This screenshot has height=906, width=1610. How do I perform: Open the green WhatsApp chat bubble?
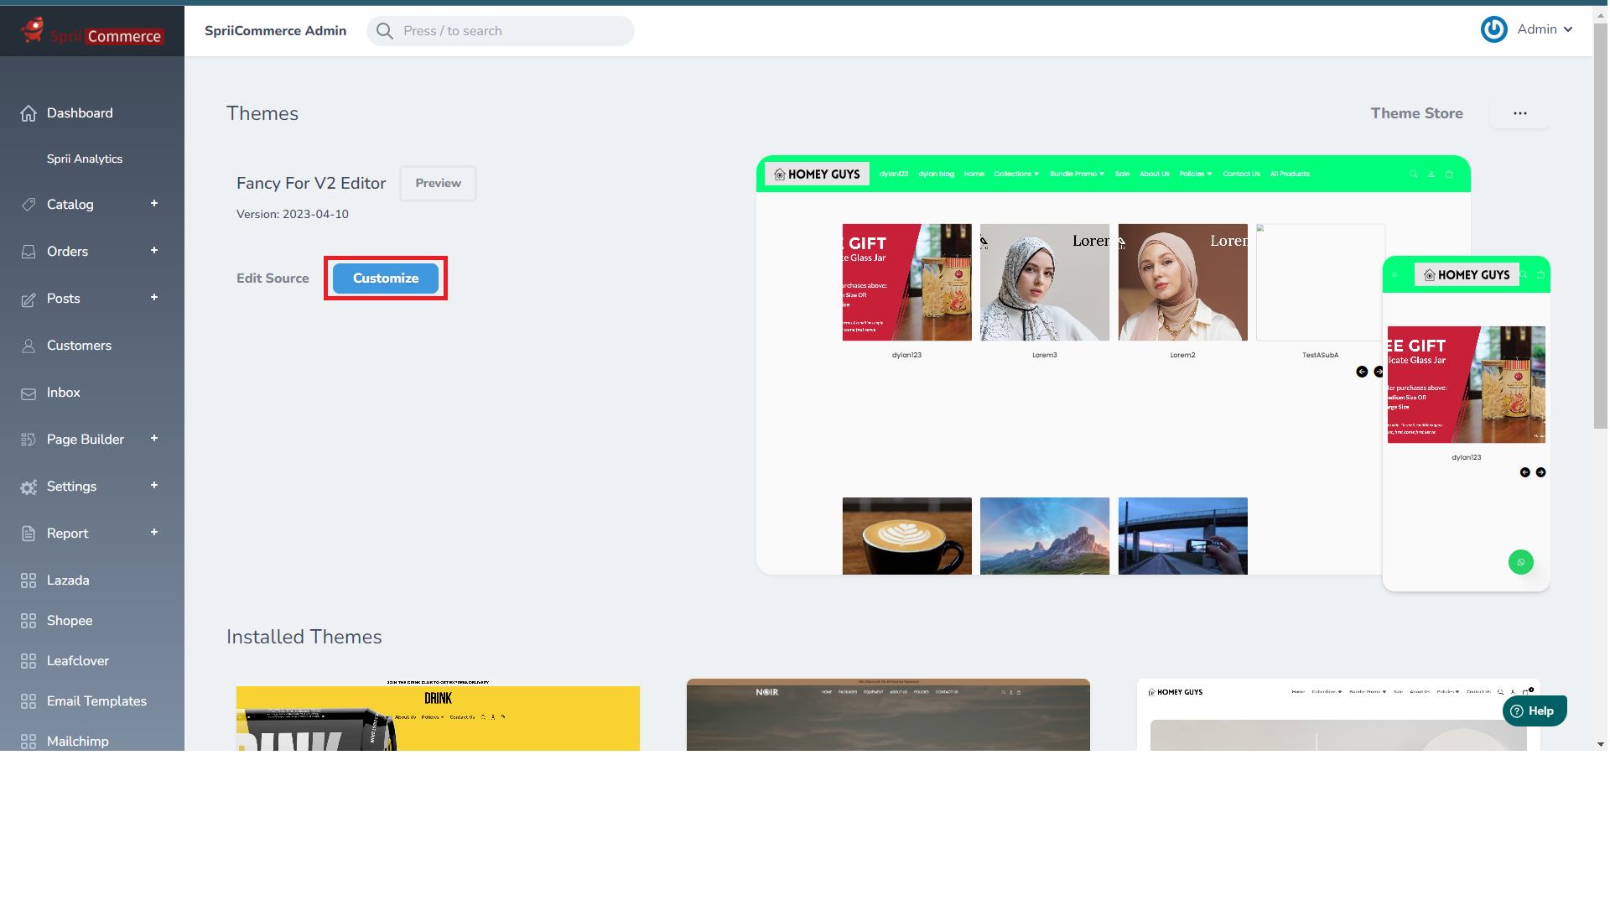tap(1520, 562)
